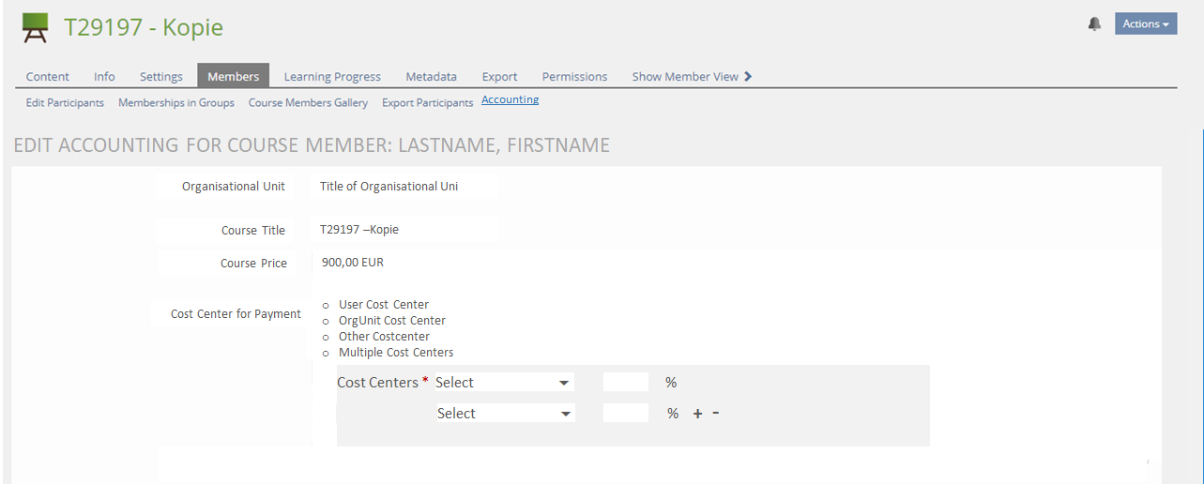This screenshot has width=1204, height=484.
Task: Click the Accounting sub-tab link
Action: point(510,99)
